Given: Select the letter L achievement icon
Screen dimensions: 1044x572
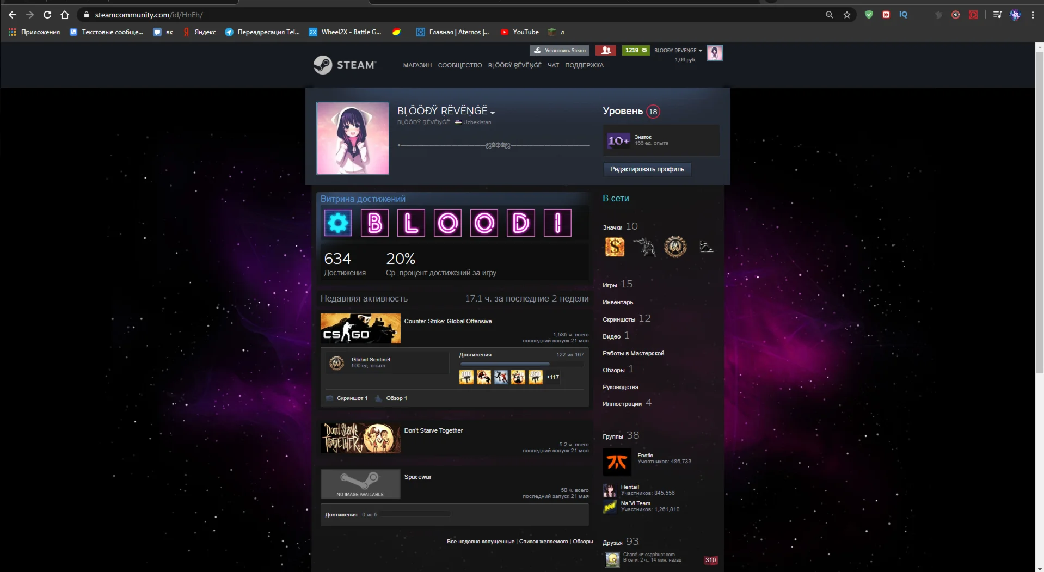Looking at the screenshot, I should [x=411, y=223].
